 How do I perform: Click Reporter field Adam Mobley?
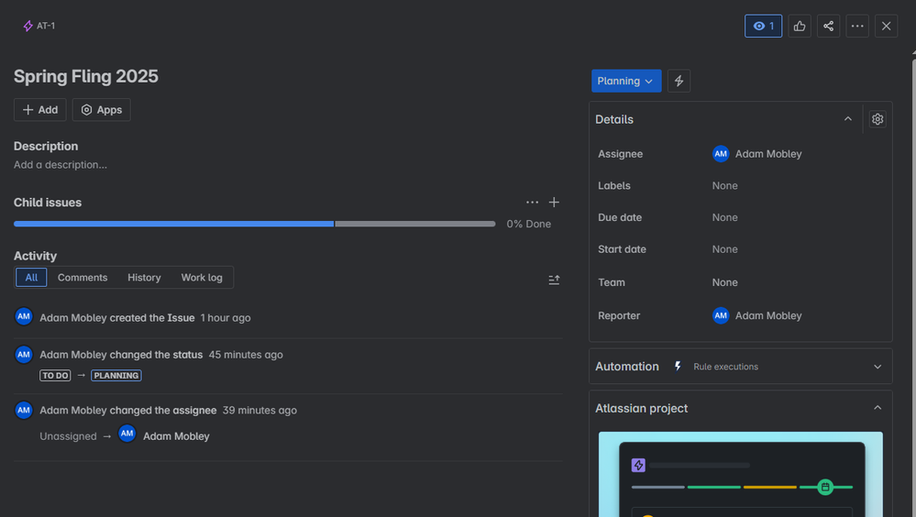coord(757,315)
